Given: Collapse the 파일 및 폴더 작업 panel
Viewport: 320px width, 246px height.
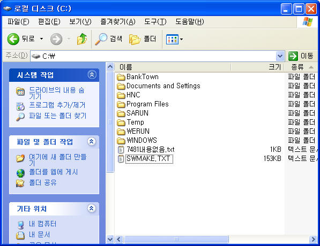Looking at the screenshot, I should (92, 141).
